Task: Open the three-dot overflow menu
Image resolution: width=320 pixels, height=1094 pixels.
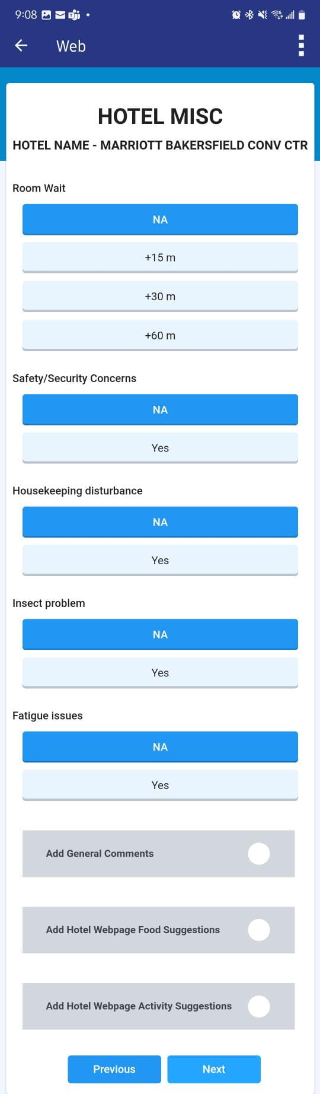Action: (x=301, y=46)
